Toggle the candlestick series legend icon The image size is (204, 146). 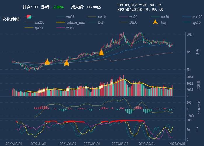[29, 17]
